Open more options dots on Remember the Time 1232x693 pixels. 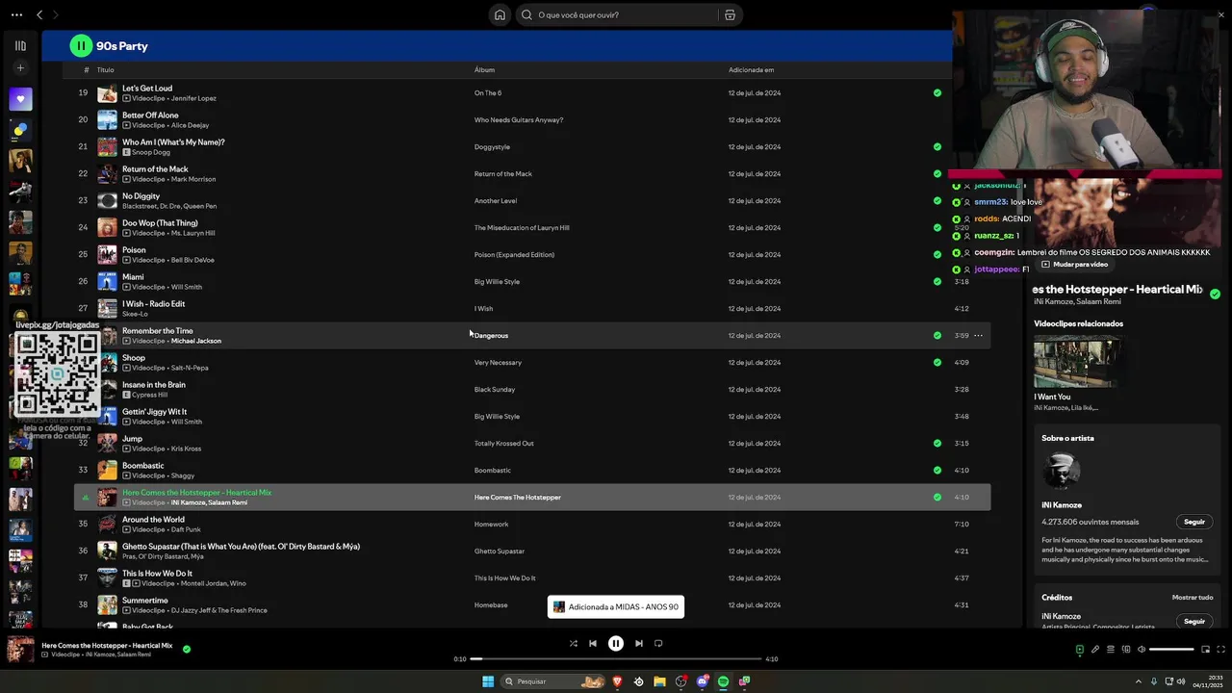click(978, 336)
